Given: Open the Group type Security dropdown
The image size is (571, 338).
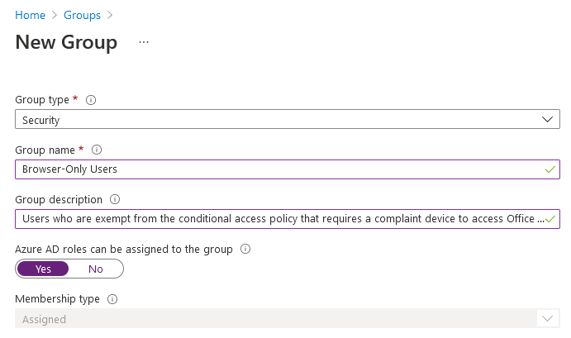Looking at the screenshot, I should 288,119.
